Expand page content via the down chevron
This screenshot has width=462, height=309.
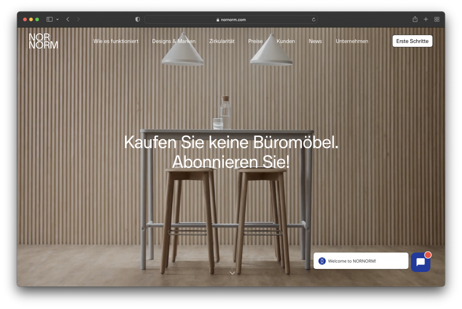coord(232,273)
